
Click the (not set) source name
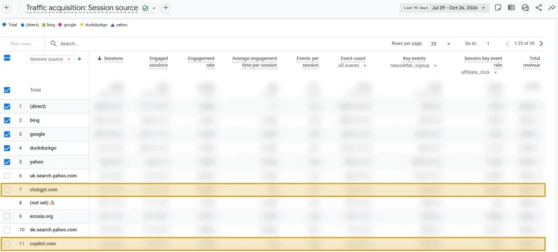[39, 202]
